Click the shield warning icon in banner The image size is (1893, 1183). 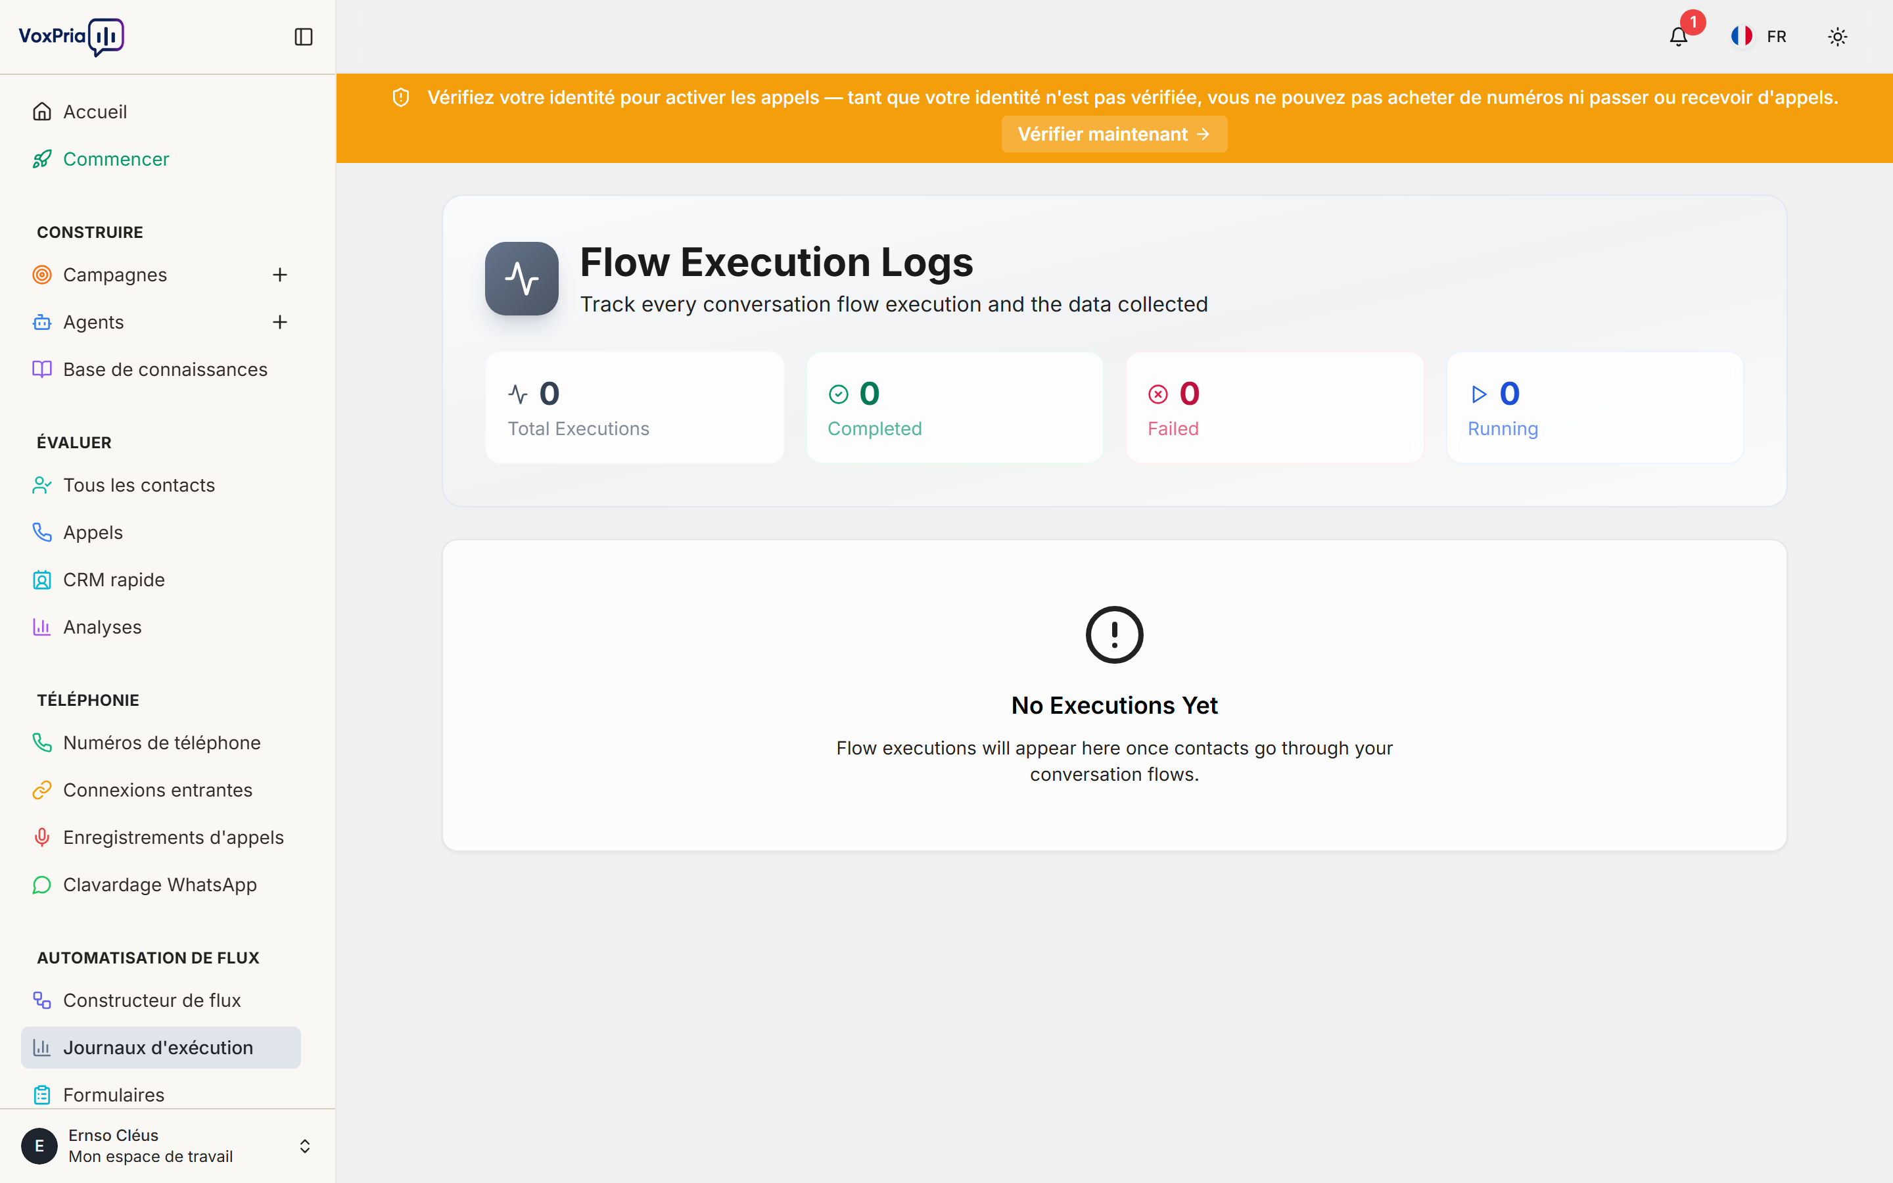coord(400,97)
